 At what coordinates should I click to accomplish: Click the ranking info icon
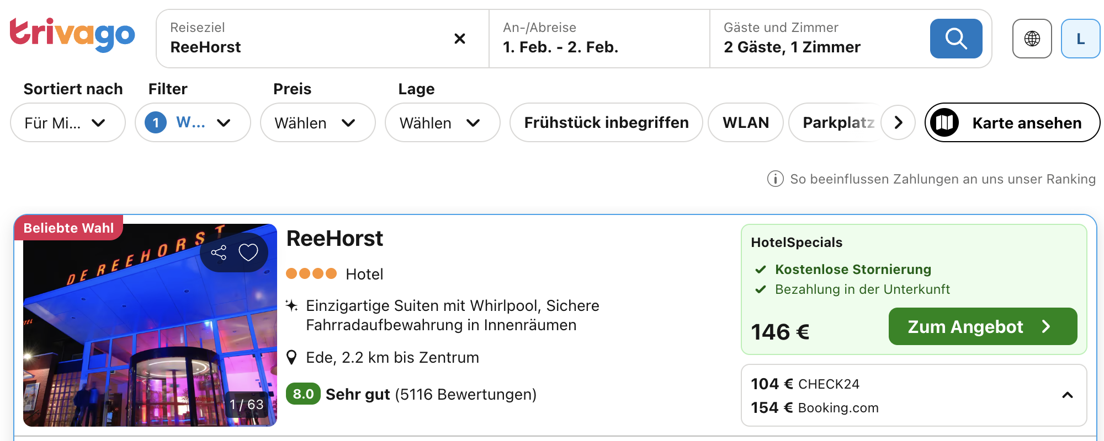click(775, 179)
